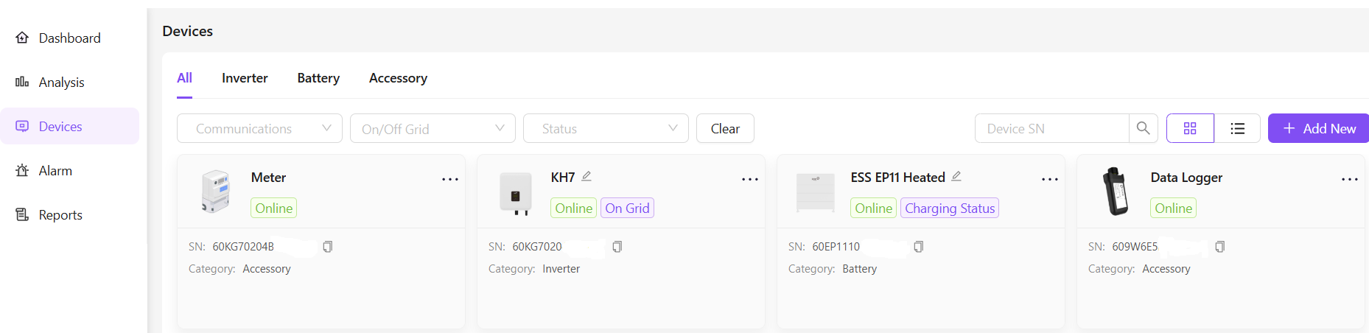Go to the Alarm page
The image size is (1369, 333).
pyautogui.click(x=55, y=171)
